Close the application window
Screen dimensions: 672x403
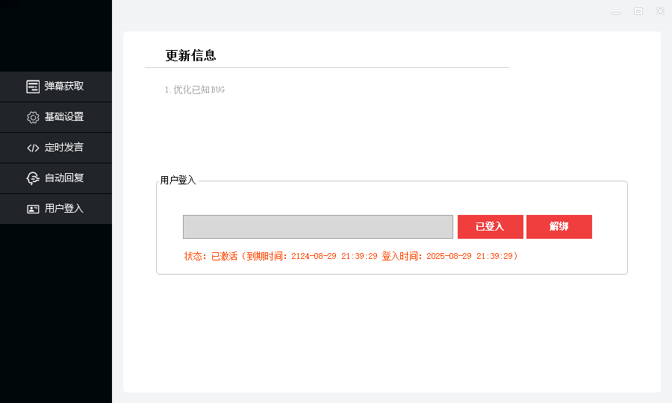coord(660,11)
